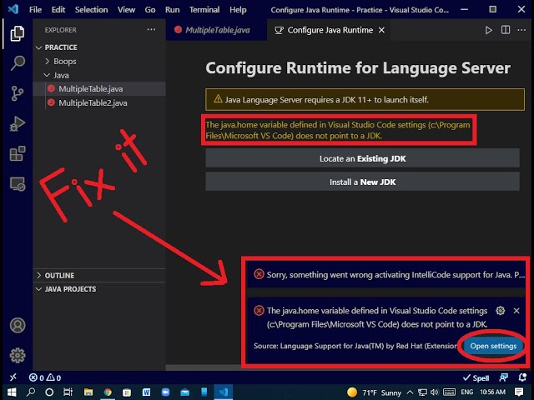Run the Java file with the play icon

coord(488,30)
